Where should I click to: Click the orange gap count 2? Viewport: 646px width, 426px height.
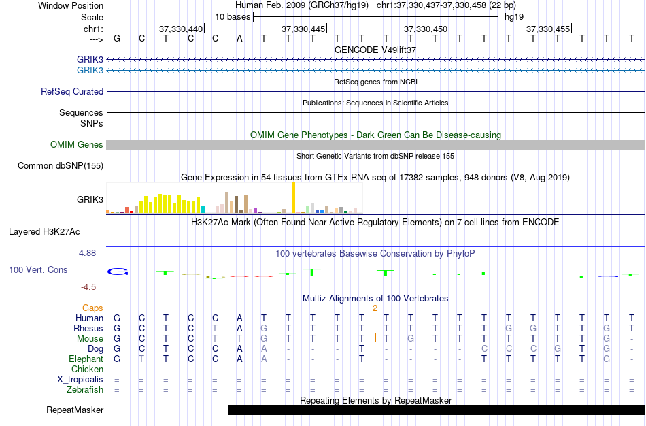click(375, 308)
